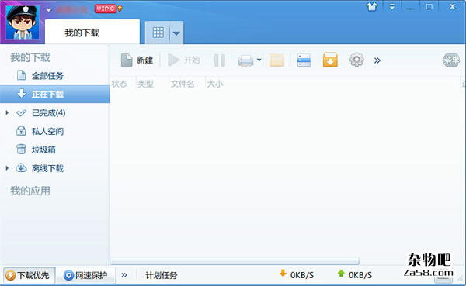Sort by 类型 column header
Image resolution: width=466 pixels, height=286 pixels.
click(x=145, y=84)
